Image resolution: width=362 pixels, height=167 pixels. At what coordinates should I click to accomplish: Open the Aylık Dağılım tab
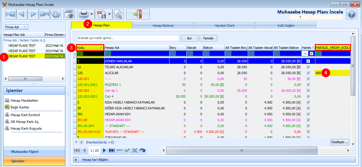(x=286, y=26)
